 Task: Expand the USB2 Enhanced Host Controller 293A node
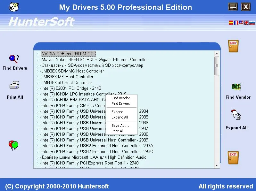click(37, 146)
